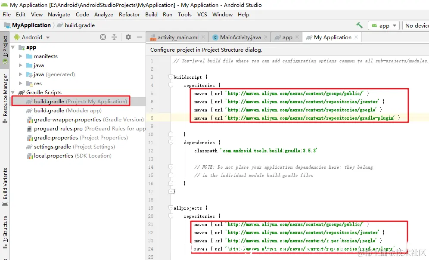Expand the java (generated) folder arrow
Screen dimensions: 429x260
(21, 74)
